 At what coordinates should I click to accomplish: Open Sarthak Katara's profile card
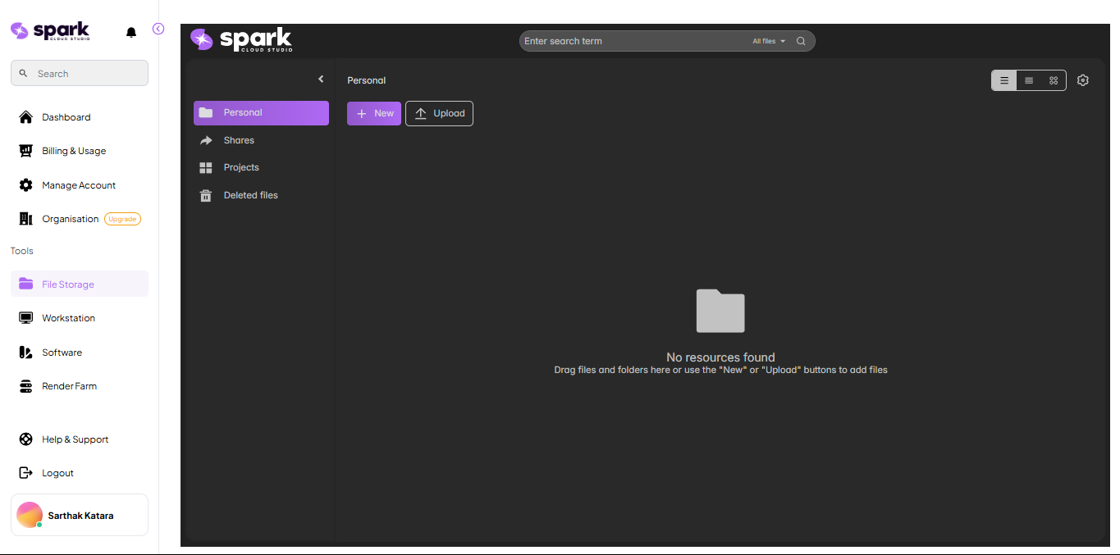tap(79, 515)
